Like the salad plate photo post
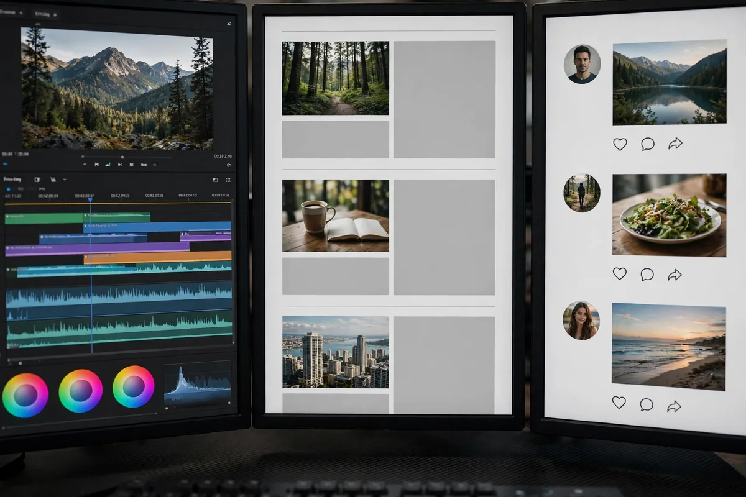Screen dimensions: 746x497 (619, 273)
